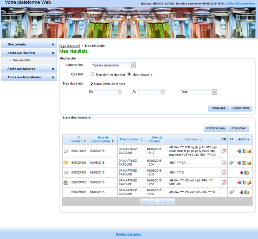Select 'Mes dossiers' radio option
This screenshot has height=239, width=258.
[x=130, y=75]
